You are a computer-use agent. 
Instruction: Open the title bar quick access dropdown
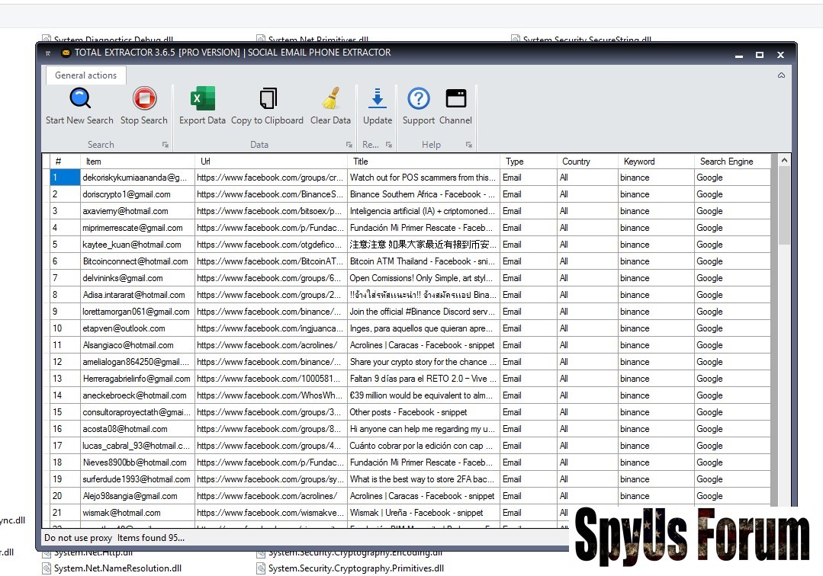[48, 53]
